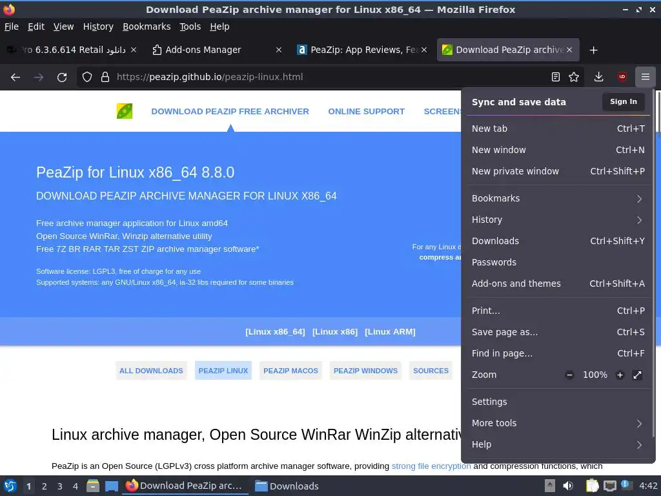This screenshot has height=496, width=661.
Task: Close the Download PeaZip archive tab
Action: tap(569, 50)
